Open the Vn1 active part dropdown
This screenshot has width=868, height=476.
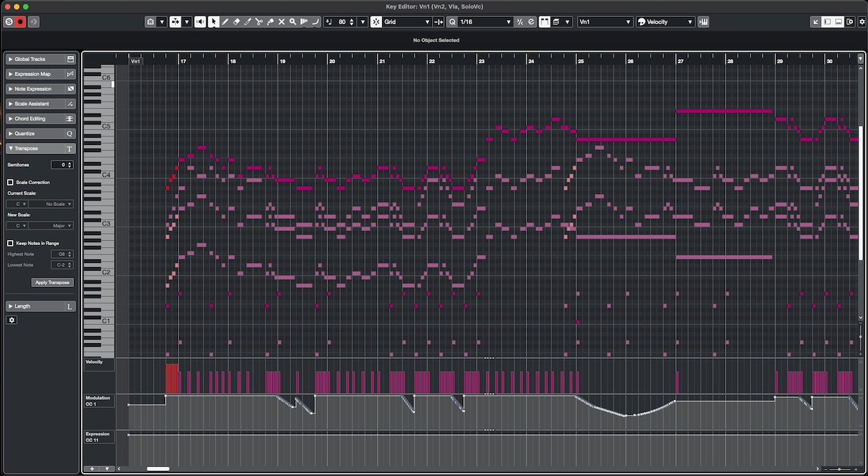pyautogui.click(x=605, y=22)
